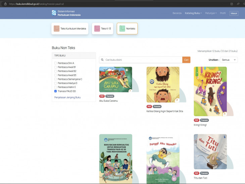Click the PDF badge under Aku Suka Caramu
Image resolution: width=245 pixels, height=184 pixels.
(102, 96)
